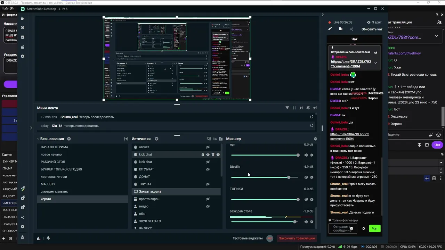Open emoji picker in Streamlabs chat input
445x250 pixels.
pos(351,228)
